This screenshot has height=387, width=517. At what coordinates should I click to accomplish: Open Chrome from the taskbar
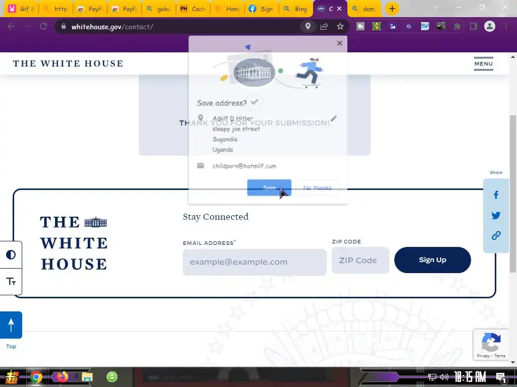[x=36, y=377]
